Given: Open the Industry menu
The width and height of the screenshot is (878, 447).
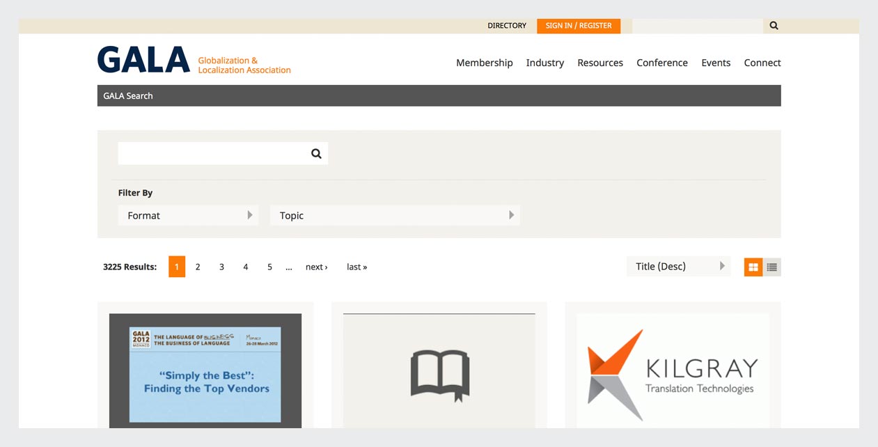Looking at the screenshot, I should [x=545, y=63].
